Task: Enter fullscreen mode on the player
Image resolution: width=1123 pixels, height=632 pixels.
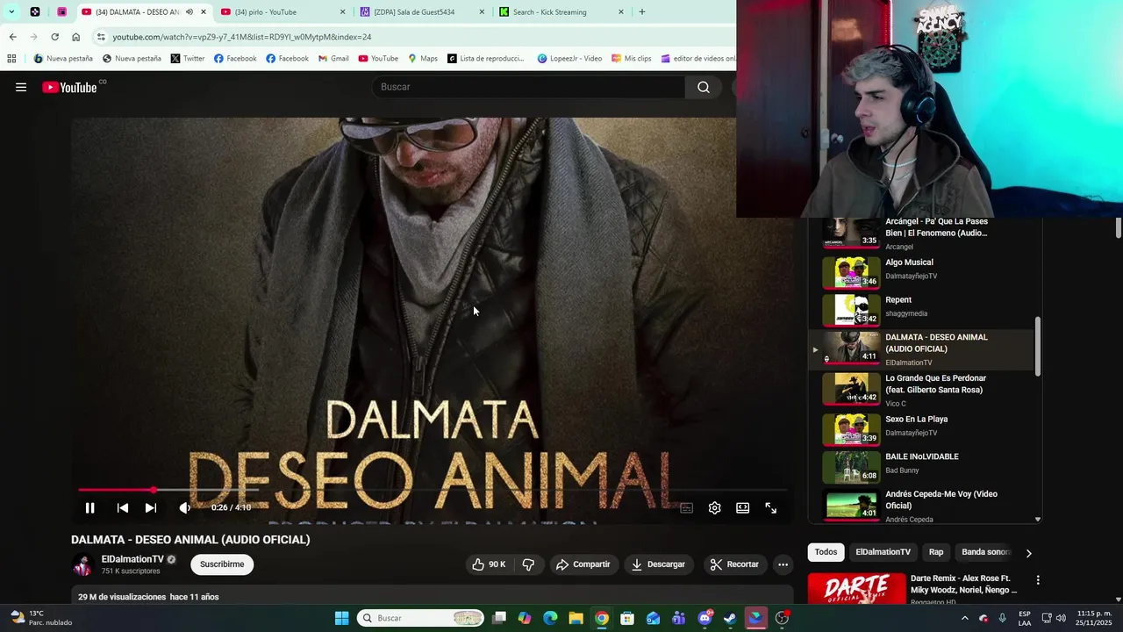Action: [771, 507]
